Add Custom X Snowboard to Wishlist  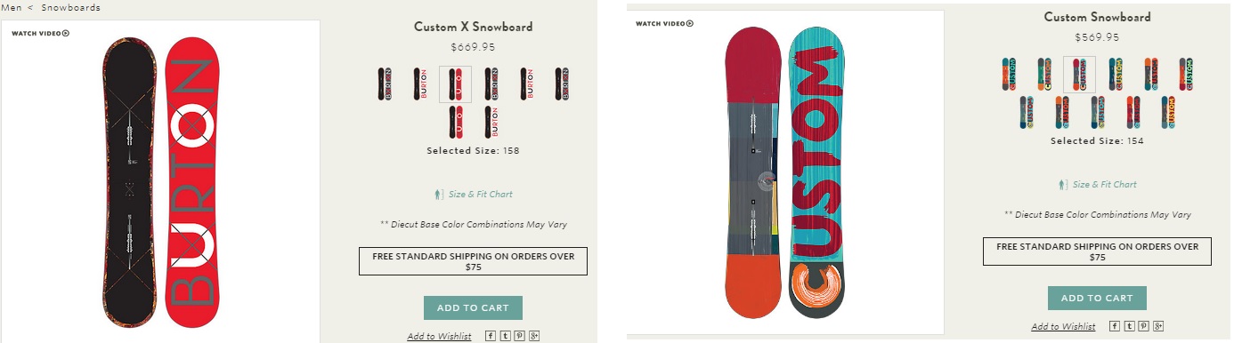[x=440, y=336]
